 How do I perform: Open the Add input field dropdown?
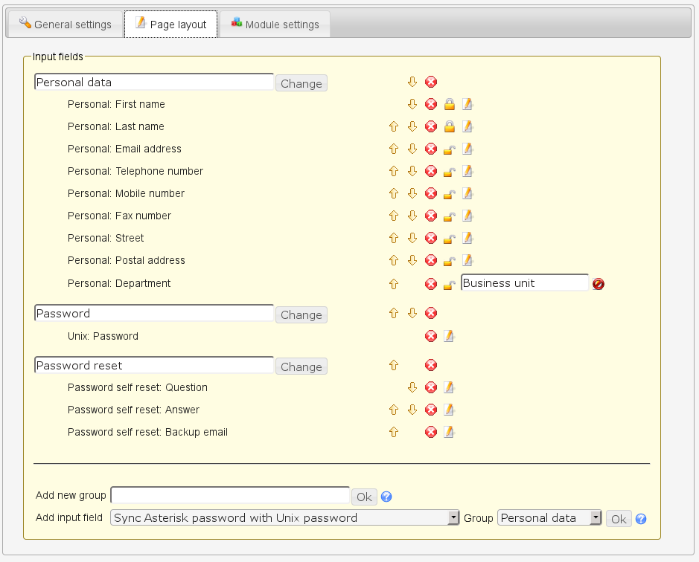[285, 518]
